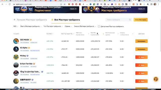Screen dimensions: 161x90
Task: Sort by Индекс стабильности column
Action: click(x=127, y=34)
